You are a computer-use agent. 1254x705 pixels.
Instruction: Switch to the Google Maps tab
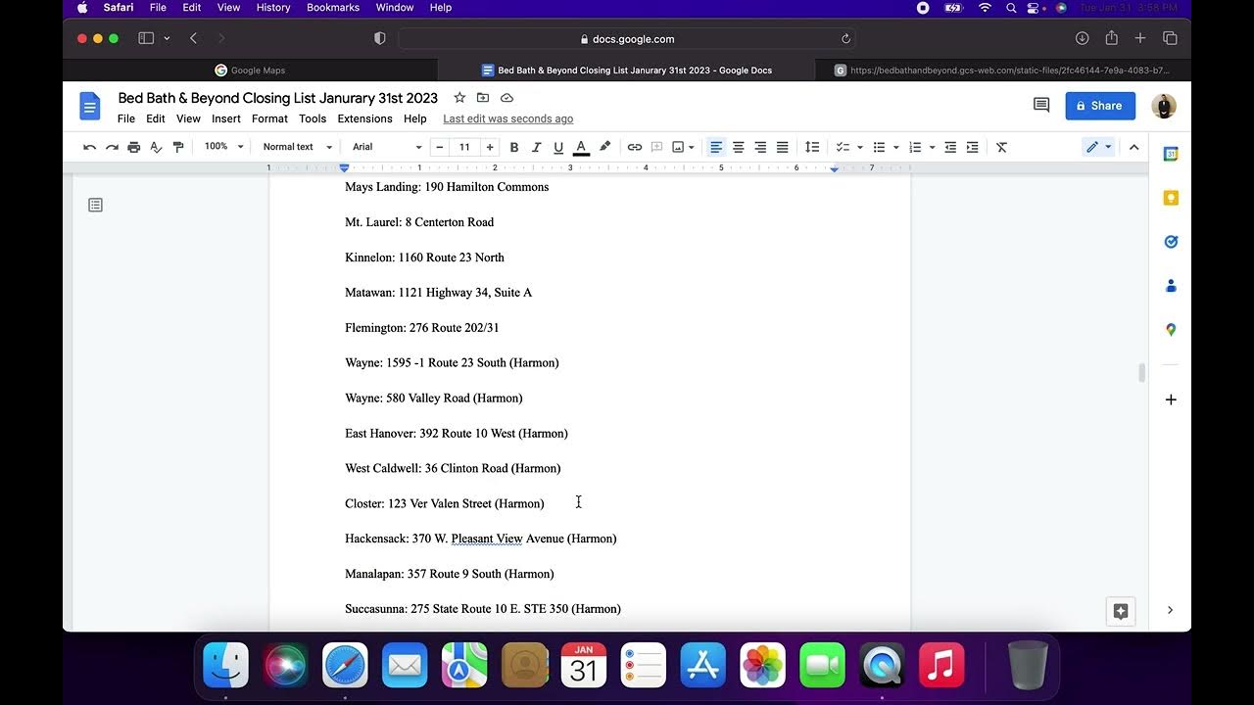pyautogui.click(x=250, y=70)
